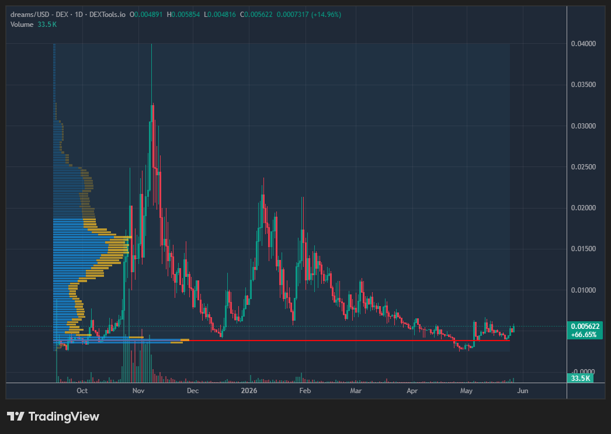Viewport: 611px width, 434px height.
Task: Select the red horizontal support line
Action: pos(349,341)
